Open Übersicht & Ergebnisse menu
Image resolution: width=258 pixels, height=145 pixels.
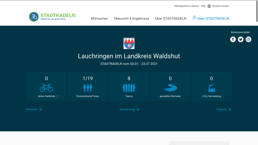coord(131,18)
